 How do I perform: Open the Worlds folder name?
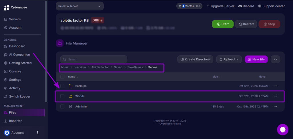pos(80,96)
